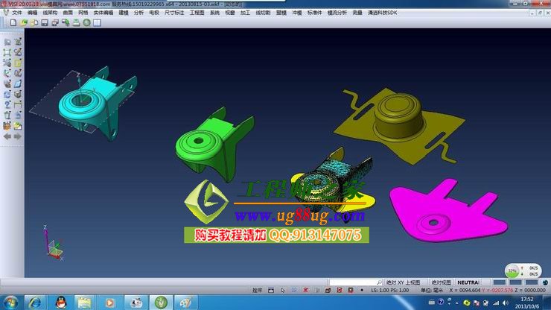Click the green globe icon in the toolbar
551x310 pixels.
[x=87, y=22]
